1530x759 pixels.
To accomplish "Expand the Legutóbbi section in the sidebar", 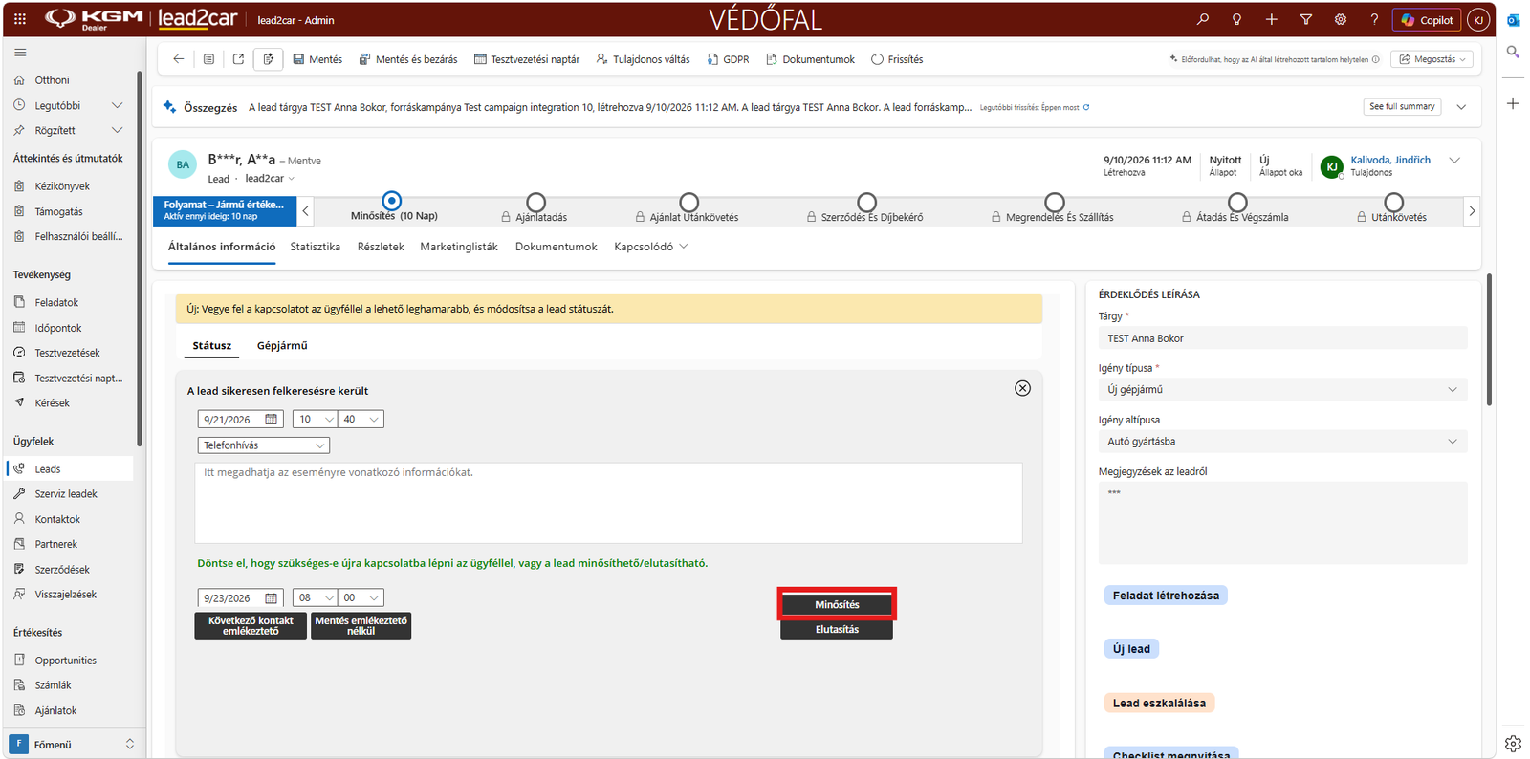I will point(117,105).
